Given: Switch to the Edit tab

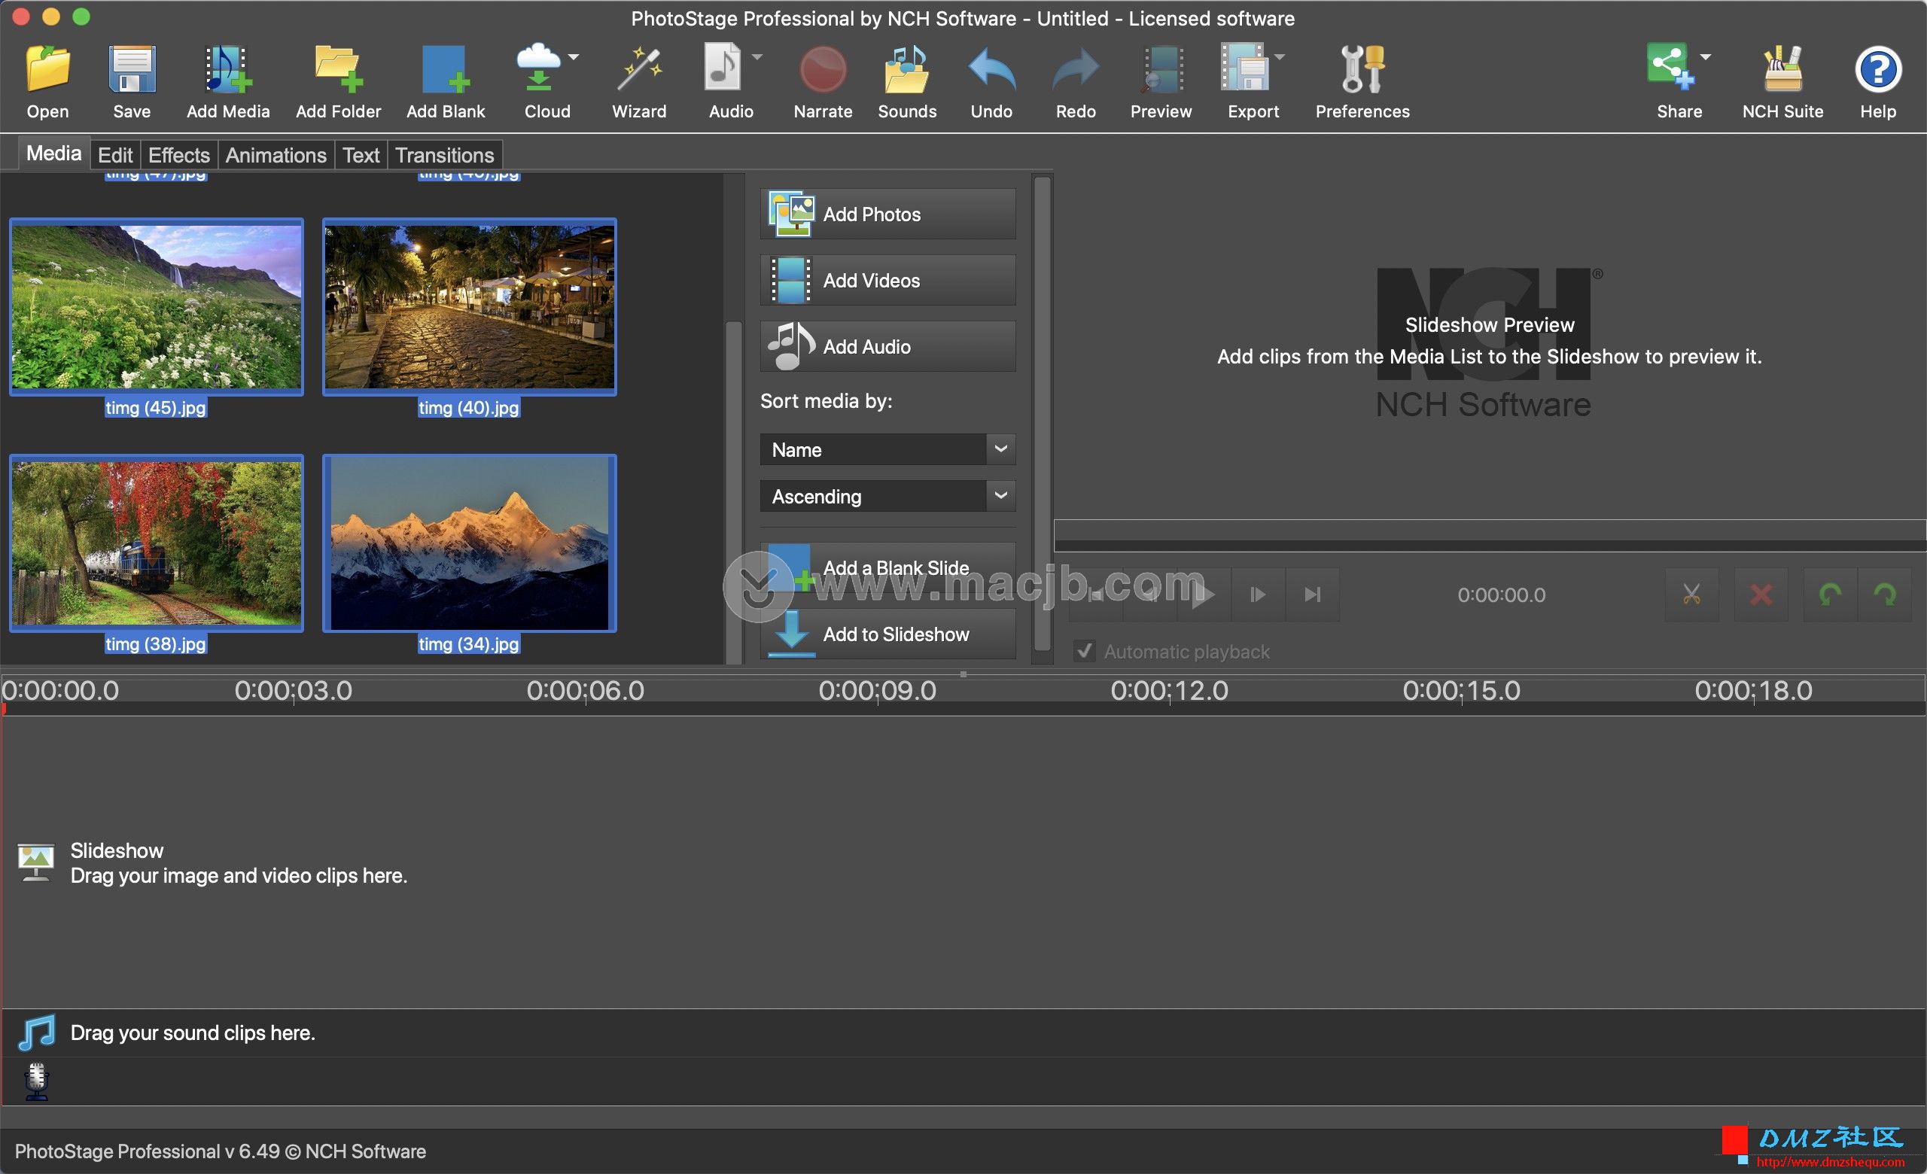Looking at the screenshot, I should pos(115,155).
